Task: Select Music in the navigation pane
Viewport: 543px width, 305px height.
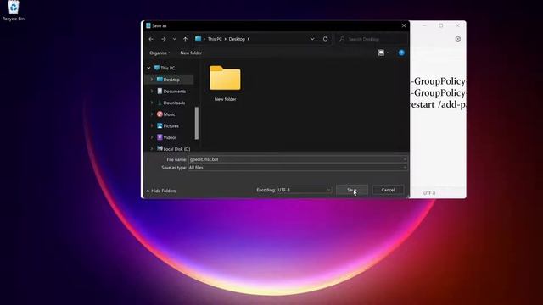Action: click(x=166, y=114)
